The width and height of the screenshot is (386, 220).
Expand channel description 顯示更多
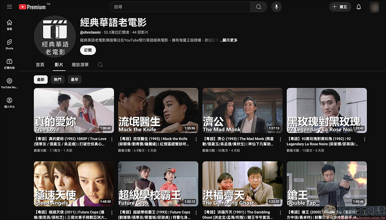point(229,40)
